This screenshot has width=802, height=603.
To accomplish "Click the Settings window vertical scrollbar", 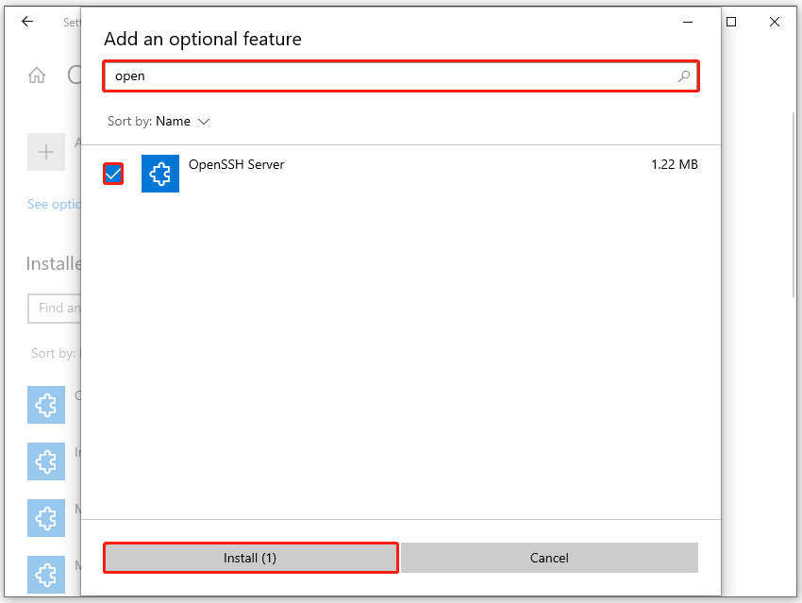I will coord(794,205).
